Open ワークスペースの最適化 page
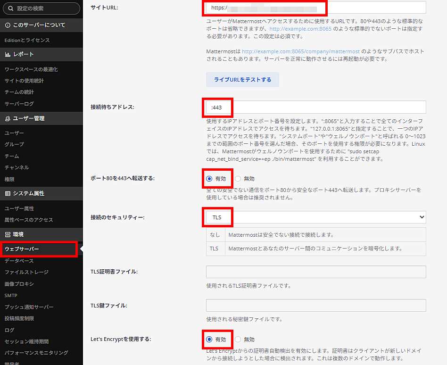The height and width of the screenshot is (365, 447). [x=31, y=69]
